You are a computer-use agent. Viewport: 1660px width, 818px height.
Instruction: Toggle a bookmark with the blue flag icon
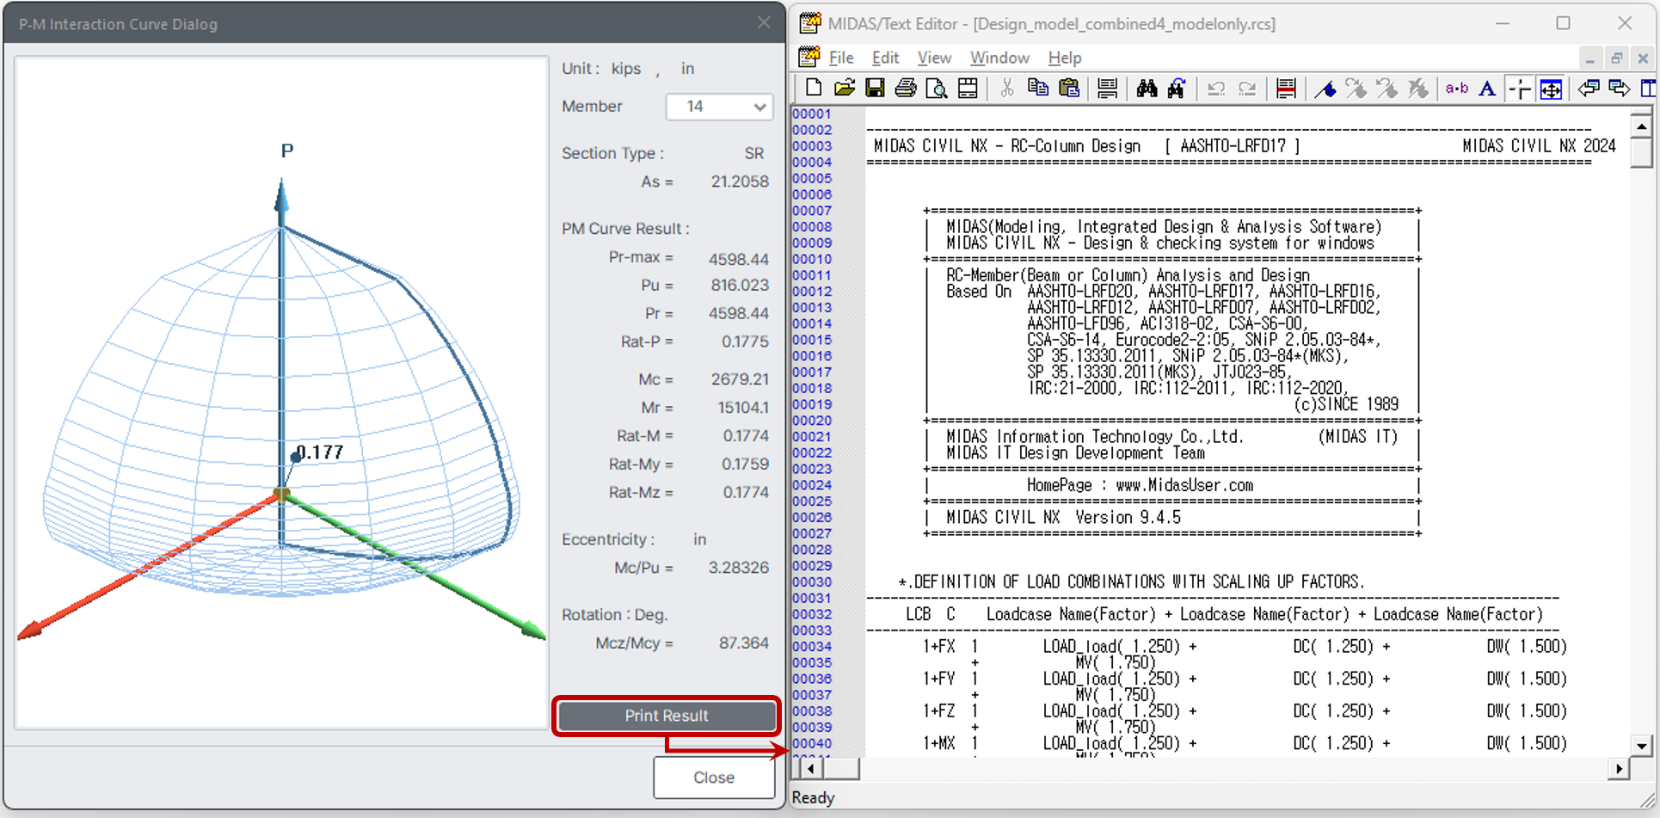[1325, 88]
